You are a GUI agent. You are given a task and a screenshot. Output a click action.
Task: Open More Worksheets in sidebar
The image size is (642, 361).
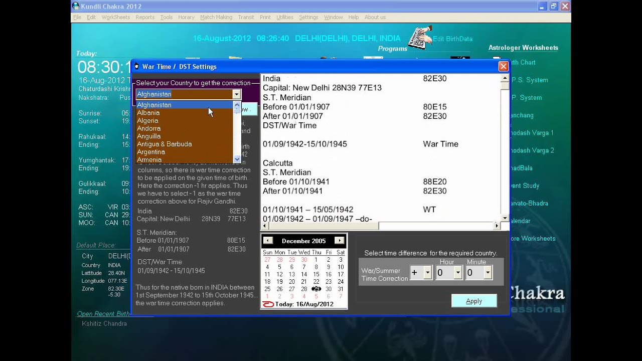pyautogui.click(x=532, y=238)
